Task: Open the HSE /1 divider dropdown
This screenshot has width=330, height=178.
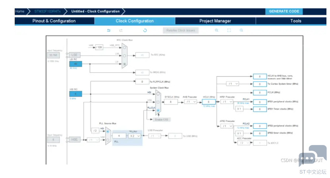Action: (x=93, y=140)
